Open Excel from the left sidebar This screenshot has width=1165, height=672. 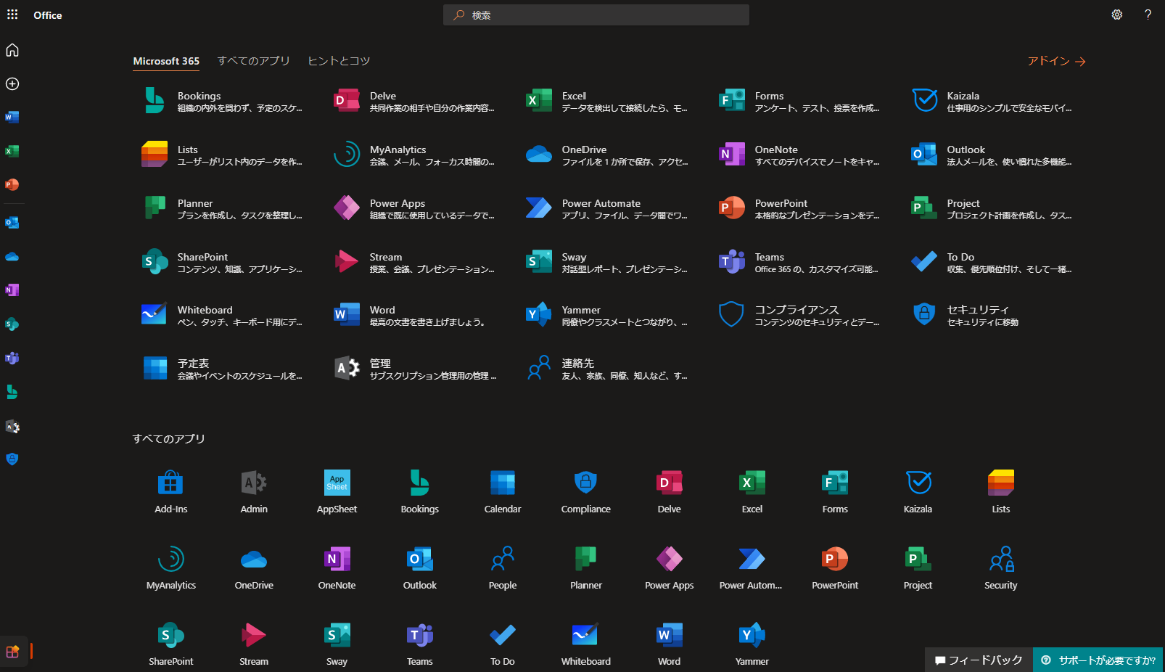[x=12, y=151]
